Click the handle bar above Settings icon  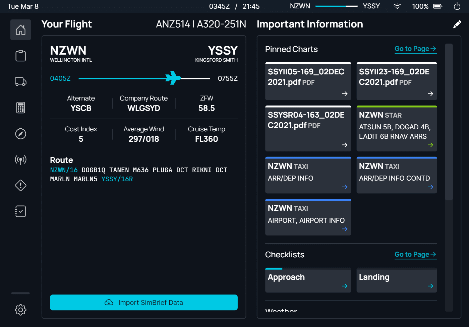coord(20,293)
